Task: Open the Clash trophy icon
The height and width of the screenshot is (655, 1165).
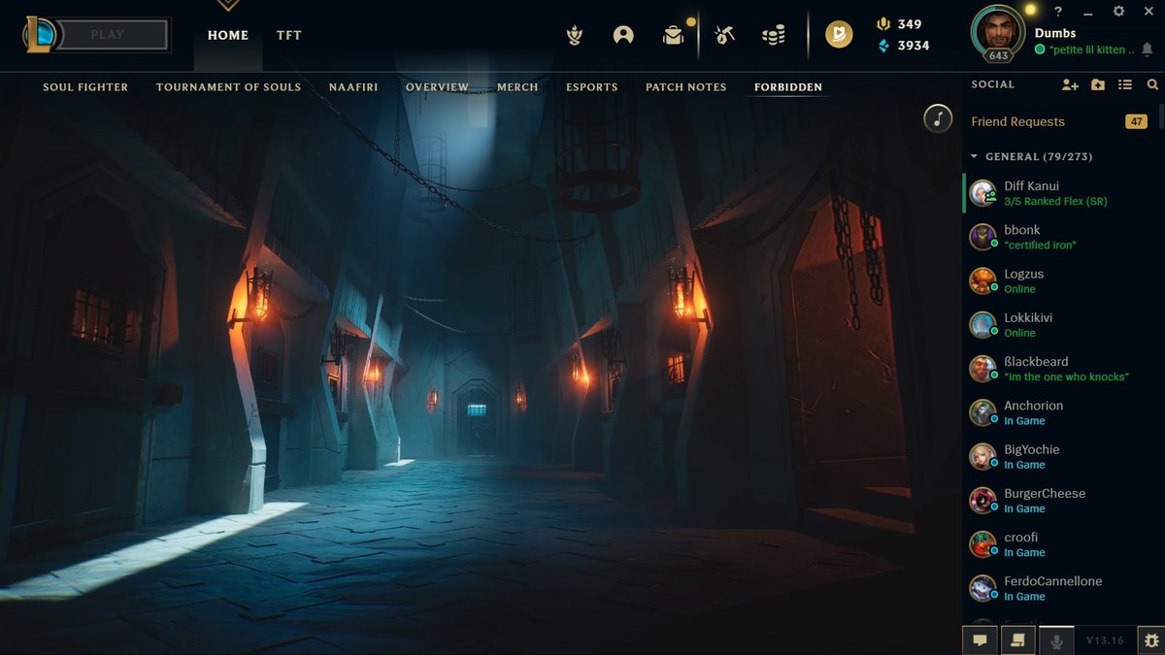Action: (x=575, y=36)
